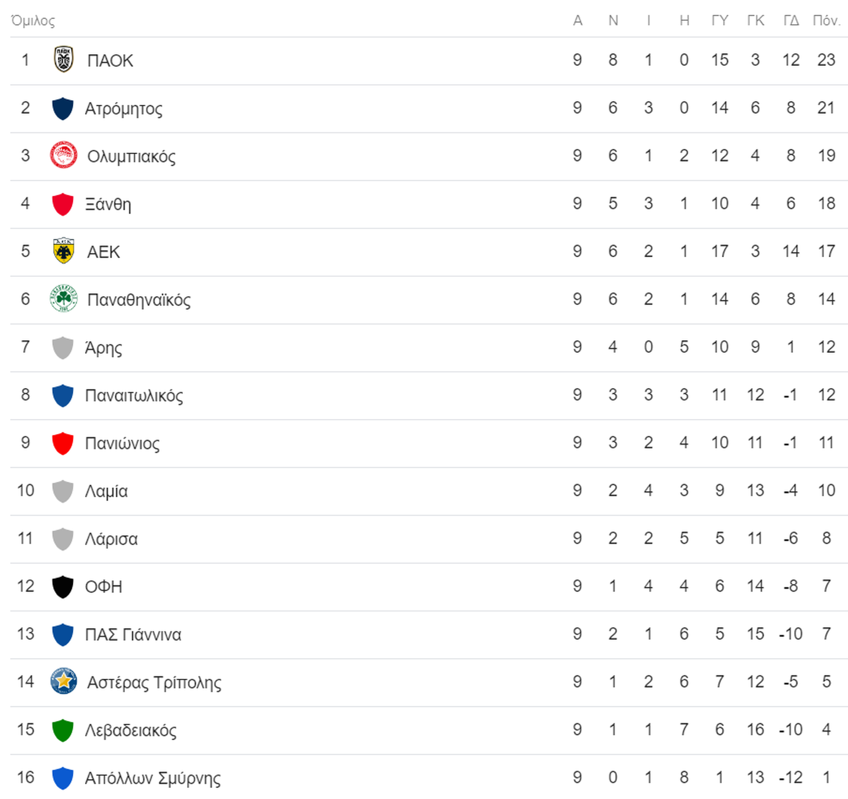Click the Άρης grey shield icon
Viewport: 848px width, 799px height.
point(63,348)
